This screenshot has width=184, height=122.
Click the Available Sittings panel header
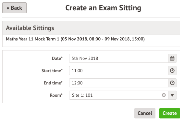tap(91, 28)
